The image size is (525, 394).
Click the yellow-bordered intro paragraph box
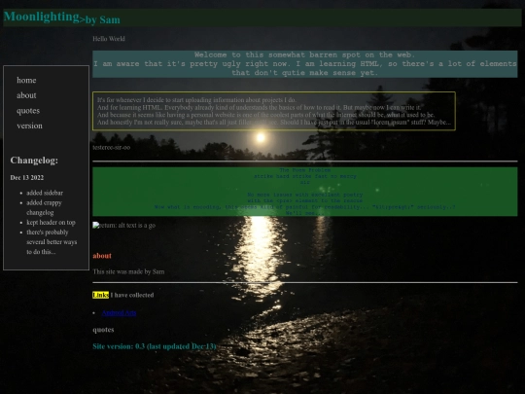coord(274,111)
